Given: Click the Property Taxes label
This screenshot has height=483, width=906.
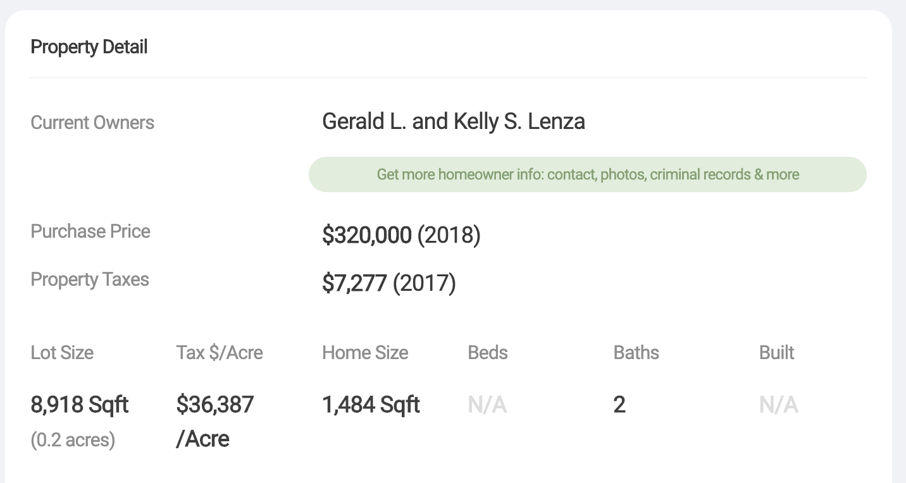Looking at the screenshot, I should point(90,279).
